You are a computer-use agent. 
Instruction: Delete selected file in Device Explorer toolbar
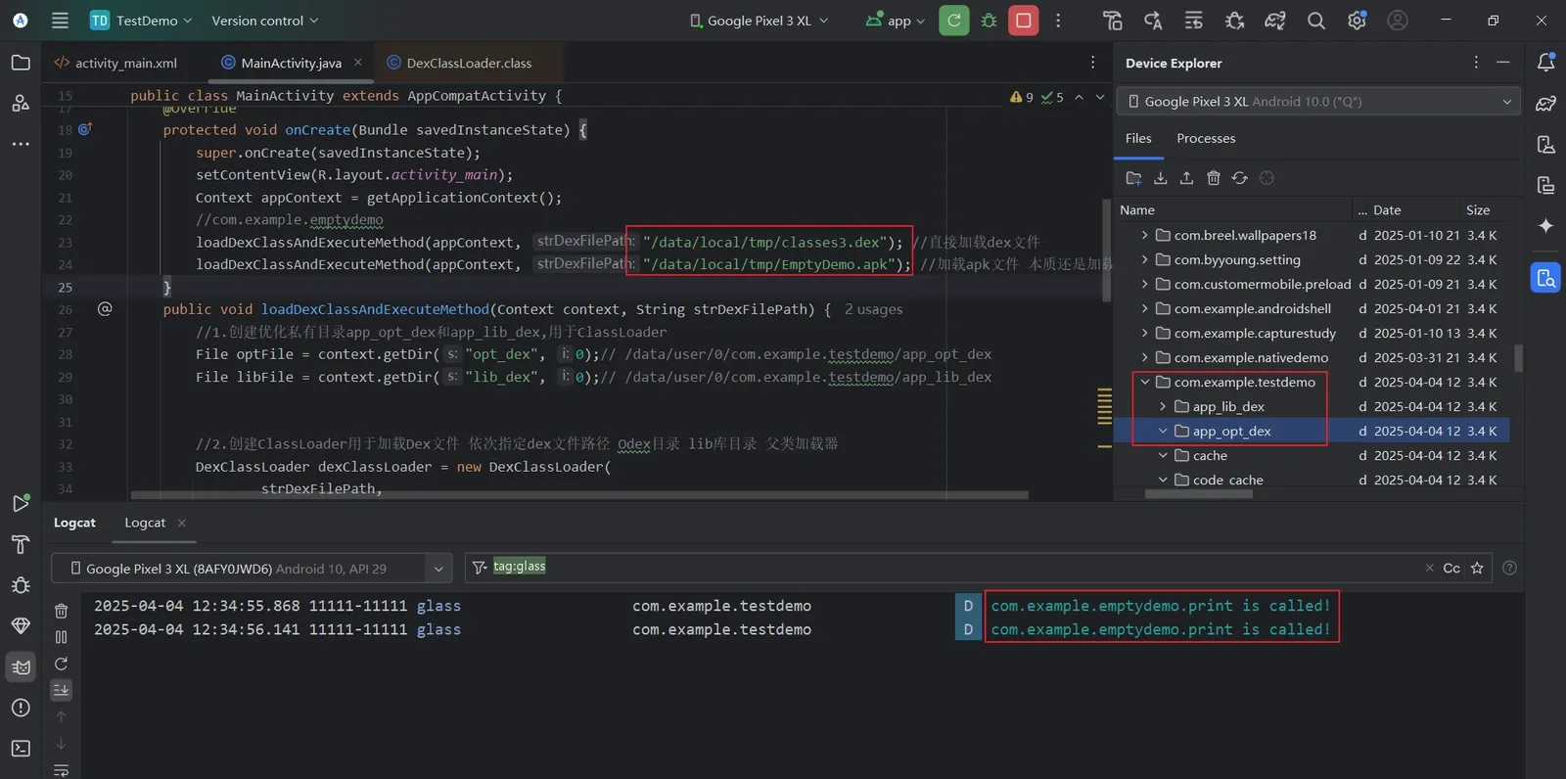[x=1214, y=178]
